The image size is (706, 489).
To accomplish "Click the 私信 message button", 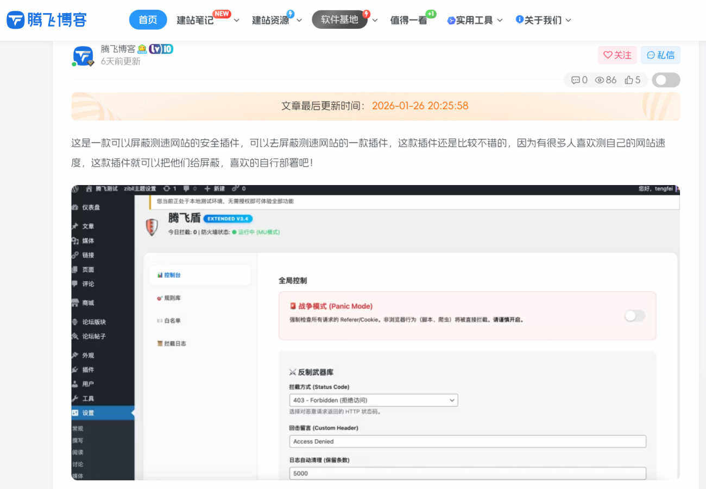I will 660,55.
